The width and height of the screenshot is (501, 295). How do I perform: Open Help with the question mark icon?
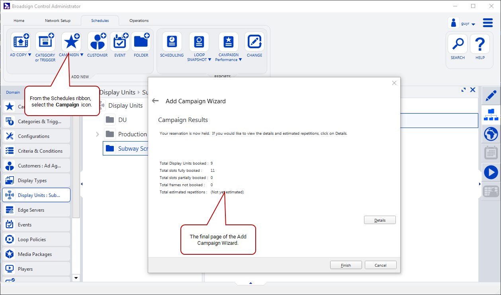pyautogui.click(x=480, y=44)
